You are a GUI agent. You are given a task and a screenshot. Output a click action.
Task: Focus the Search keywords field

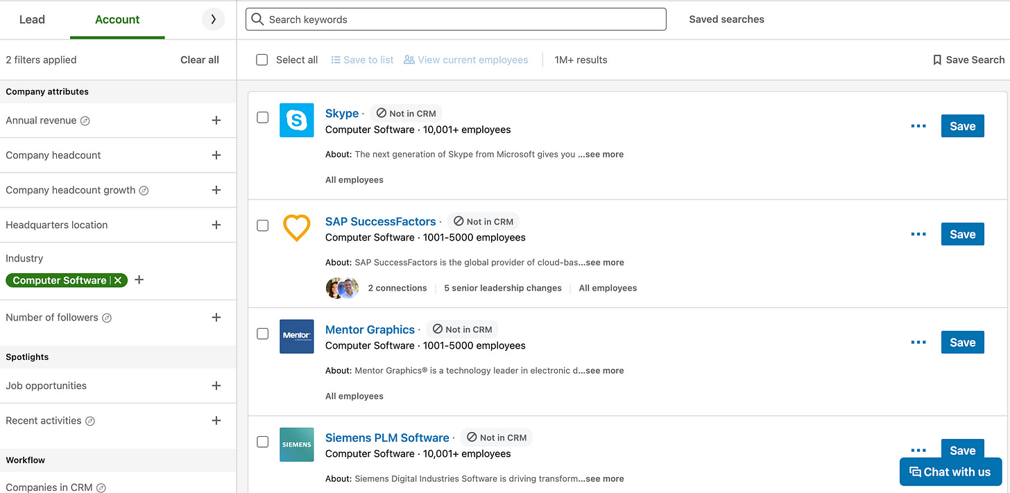click(456, 19)
